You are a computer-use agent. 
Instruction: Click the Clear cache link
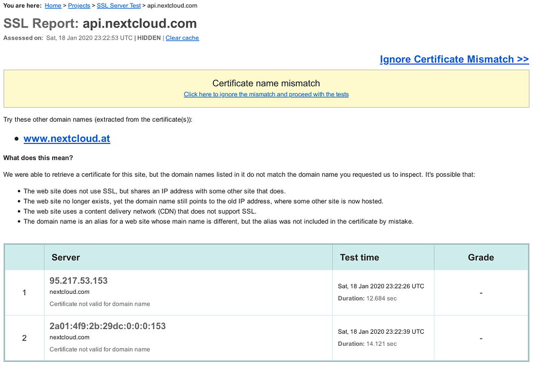coord(182,37)
